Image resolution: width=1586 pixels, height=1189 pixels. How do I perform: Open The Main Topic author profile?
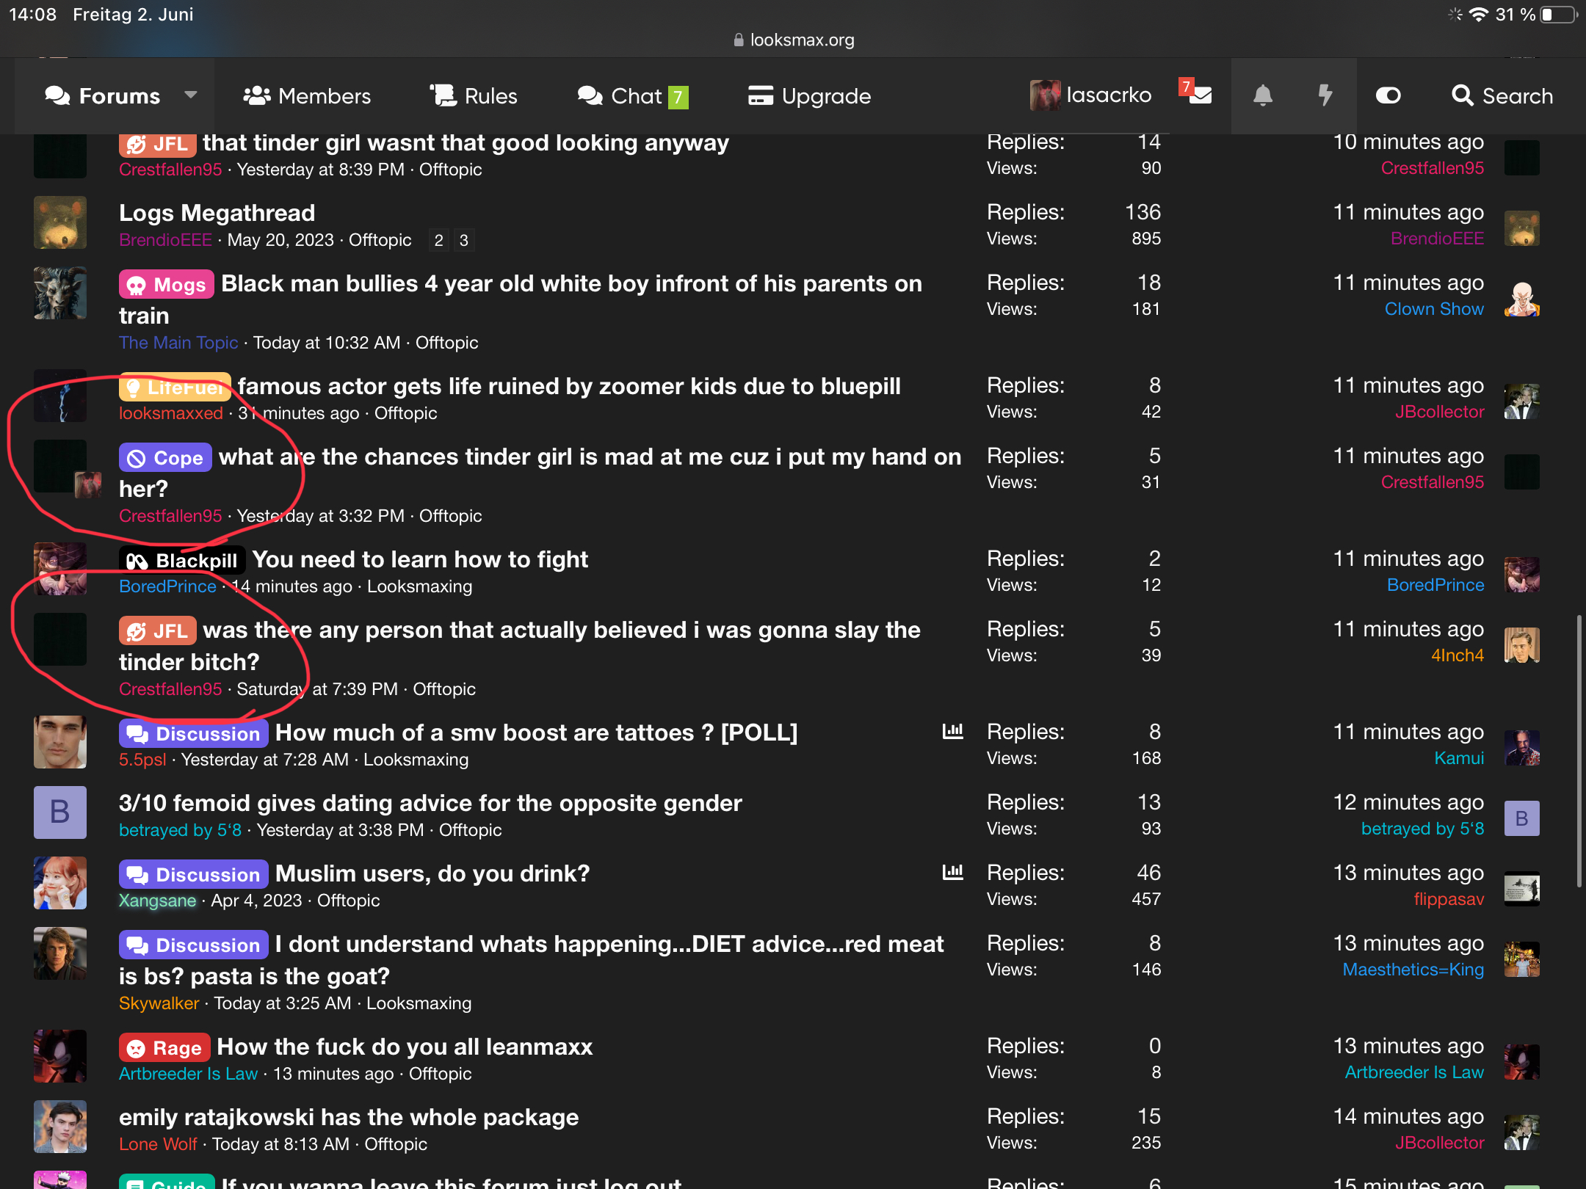coord(178,343)
